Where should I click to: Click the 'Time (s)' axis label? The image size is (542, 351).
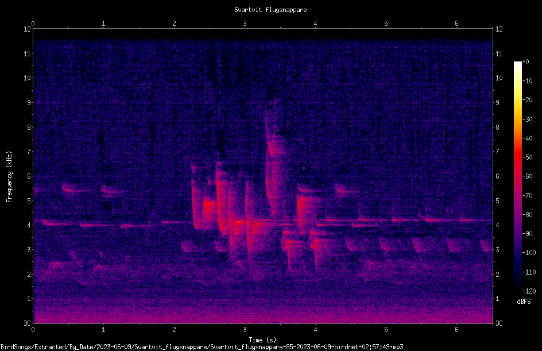pyautogui.click(x=262, y=340)
